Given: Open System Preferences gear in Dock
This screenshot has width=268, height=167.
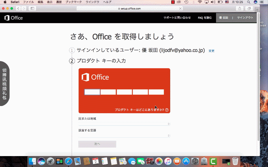Looking at the screenshot, I should coord(195,161).
